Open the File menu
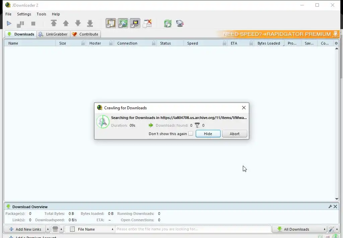343x238 pixels. [x=8, y=14]
